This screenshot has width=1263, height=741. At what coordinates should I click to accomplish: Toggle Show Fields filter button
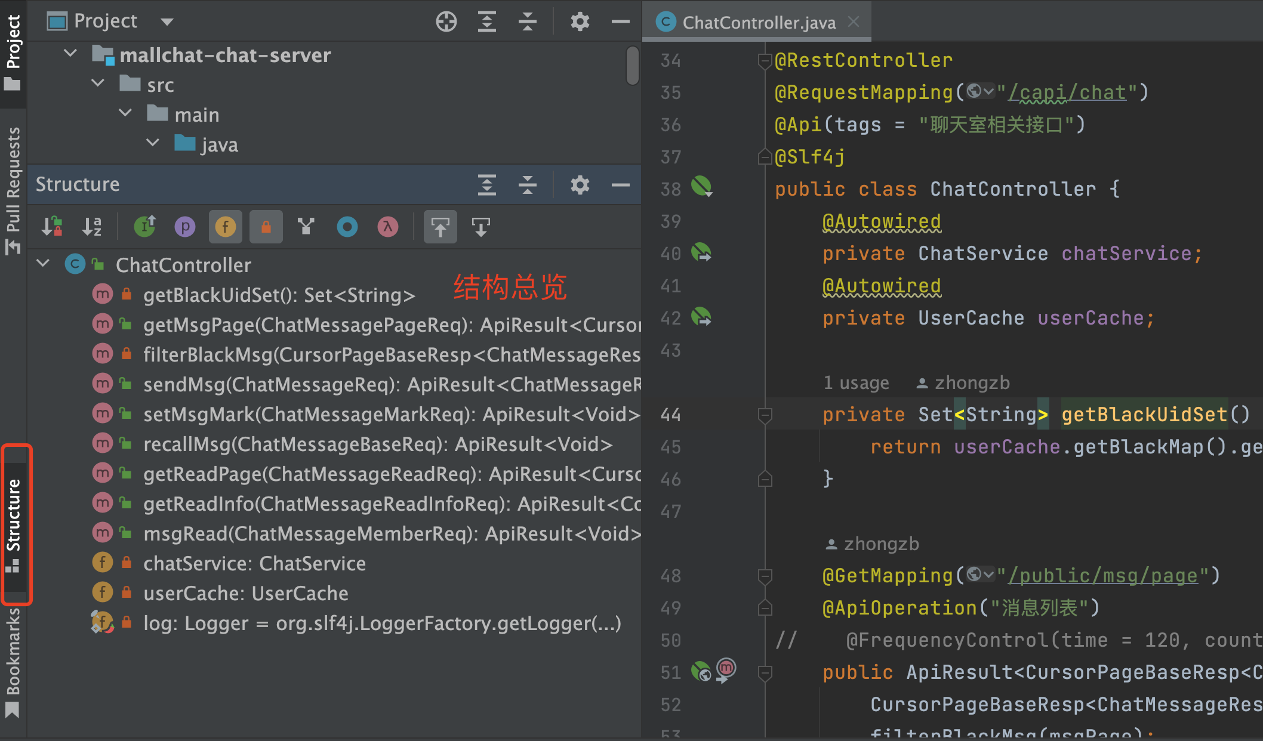click(x=226, y=227)
